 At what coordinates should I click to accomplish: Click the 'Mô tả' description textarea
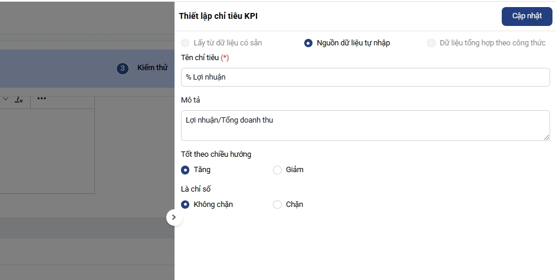point(365,126)
